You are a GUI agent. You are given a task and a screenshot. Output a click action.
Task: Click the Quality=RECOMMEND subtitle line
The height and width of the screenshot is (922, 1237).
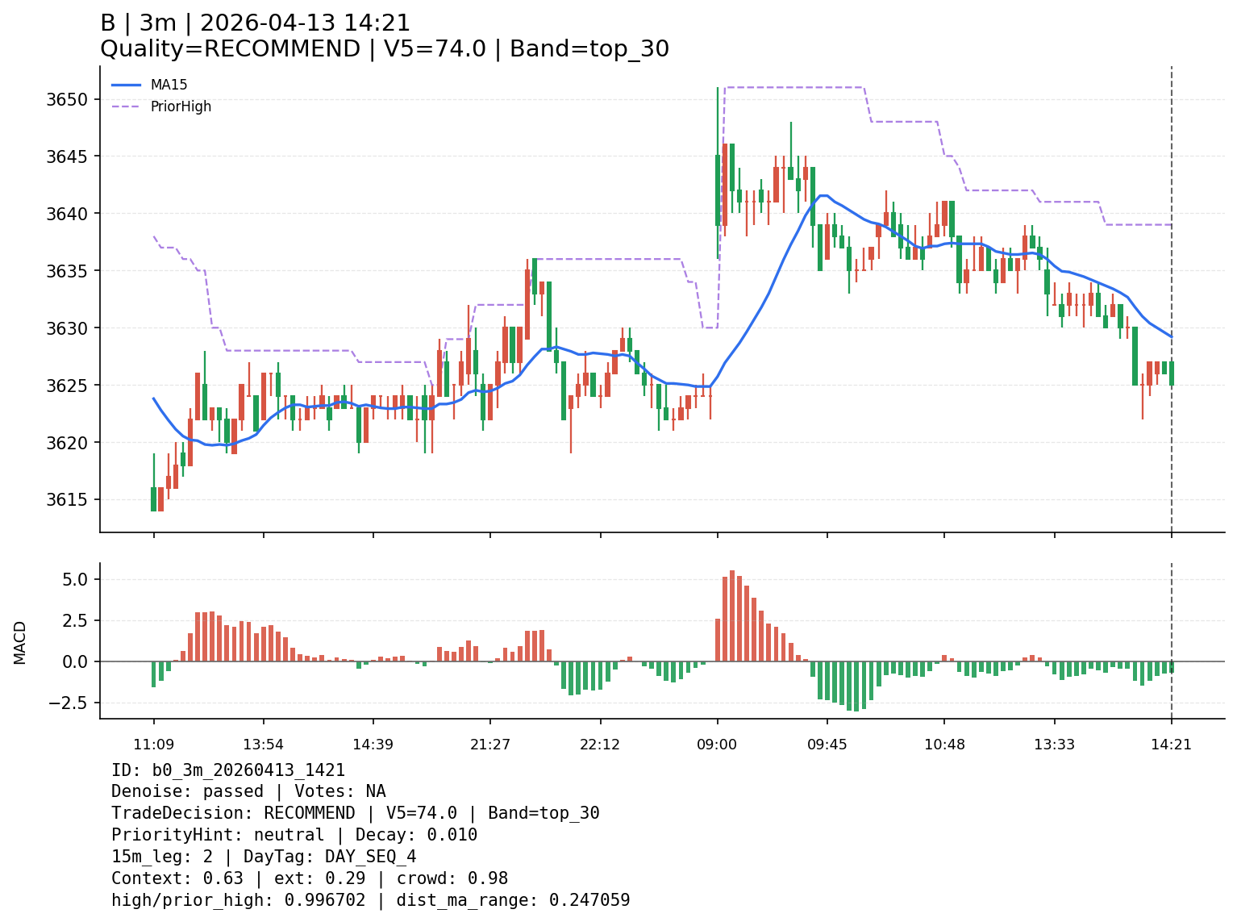pyautogui.click(x=384, y=49)
